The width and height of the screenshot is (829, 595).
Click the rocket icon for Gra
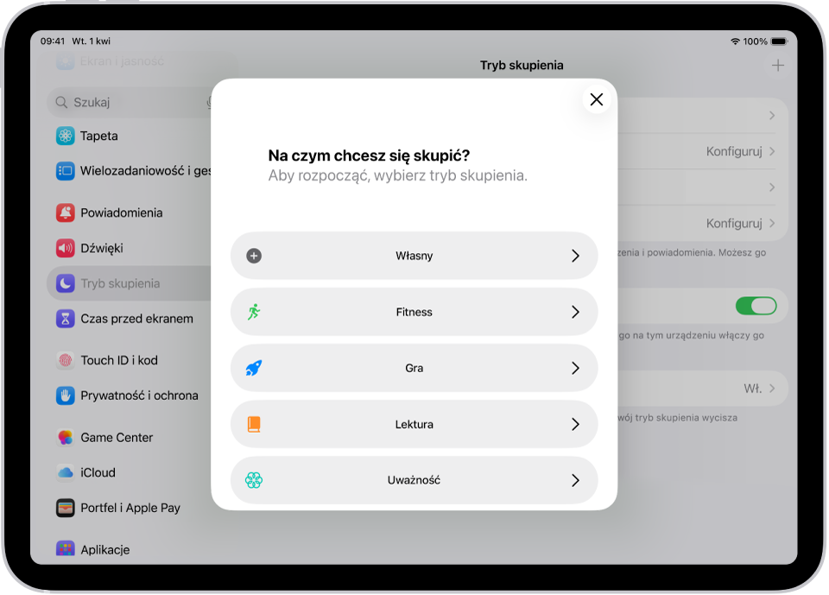point(254,368)
